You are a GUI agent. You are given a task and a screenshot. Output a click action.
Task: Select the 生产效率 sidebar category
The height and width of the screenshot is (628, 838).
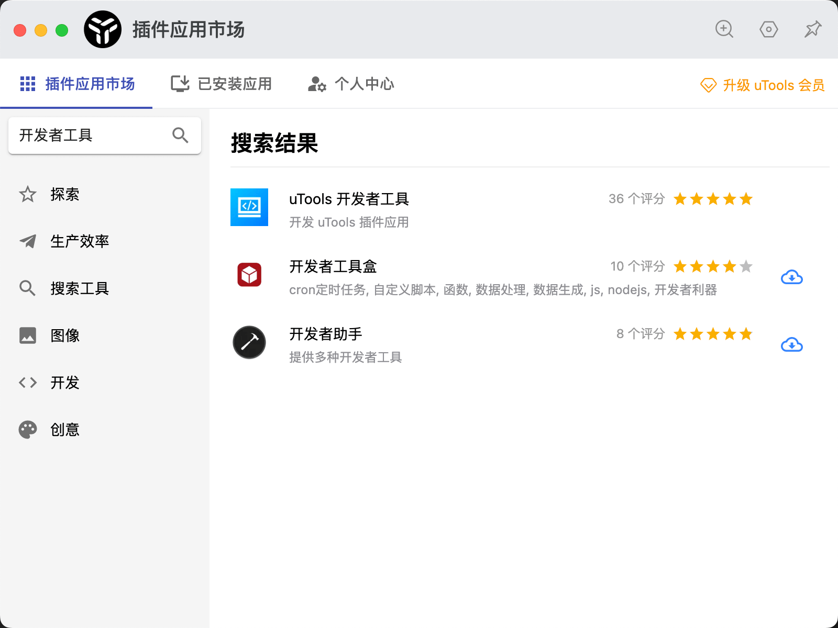click(x=79, y=241)
